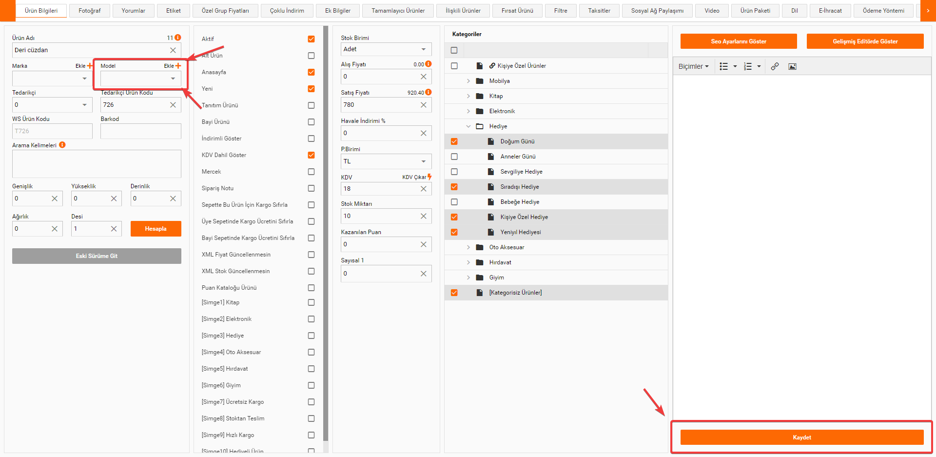The image size is (936, 457).
Task: Clear the Ağırlık value
Action: pos(55,229)
